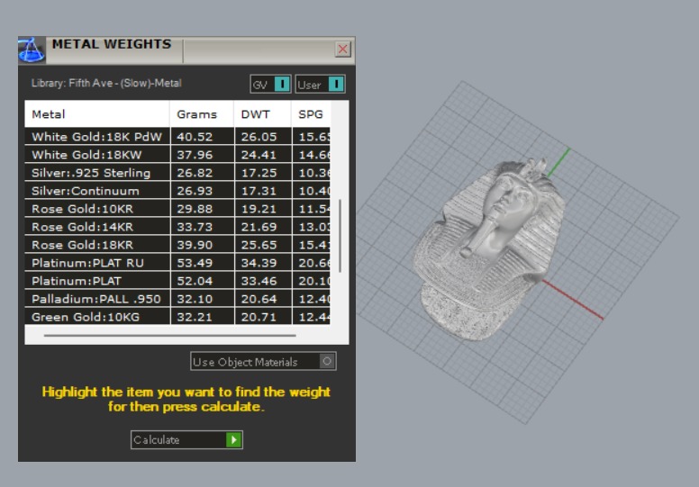Close the Metal Weights panel
Viewport: 699px width, 487px height.
click(342, 49)
